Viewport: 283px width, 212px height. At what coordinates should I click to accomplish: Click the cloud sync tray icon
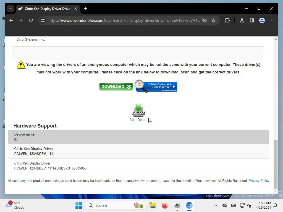pos(224,205)
